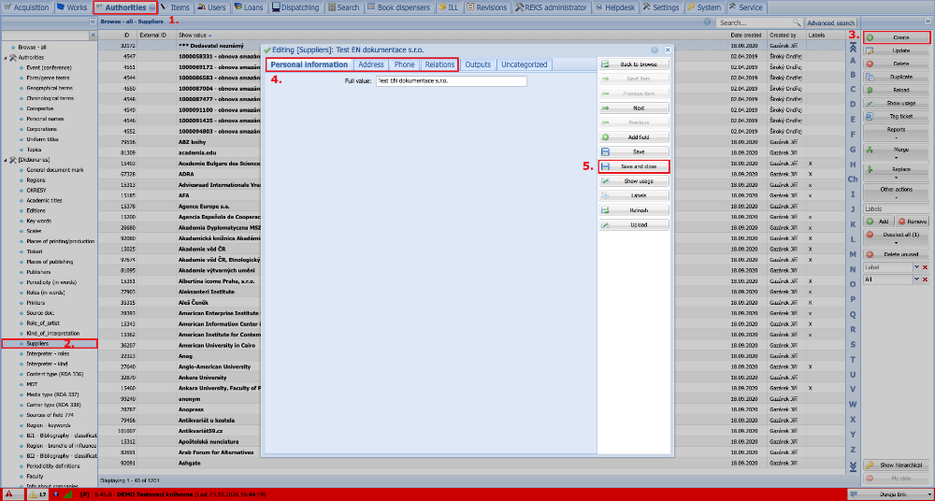
Task: Open the Reports dropdown menu
Action: pos(896,132)
